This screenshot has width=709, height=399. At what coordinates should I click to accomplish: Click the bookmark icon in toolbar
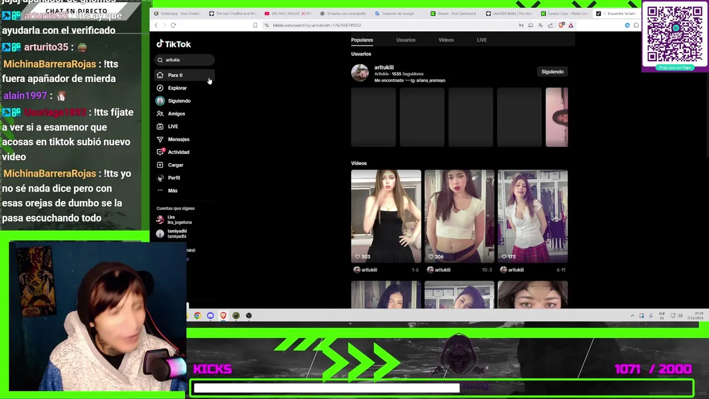click(x=255, y=25)
